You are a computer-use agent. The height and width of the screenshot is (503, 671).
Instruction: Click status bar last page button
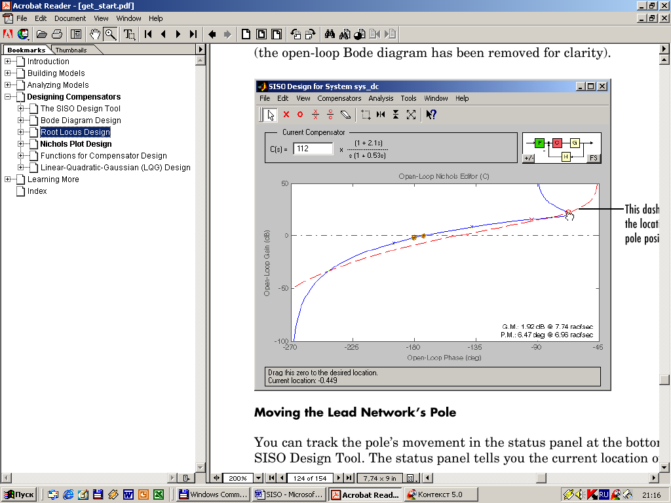(349, 477)
